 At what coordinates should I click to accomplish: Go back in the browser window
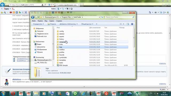2,5
